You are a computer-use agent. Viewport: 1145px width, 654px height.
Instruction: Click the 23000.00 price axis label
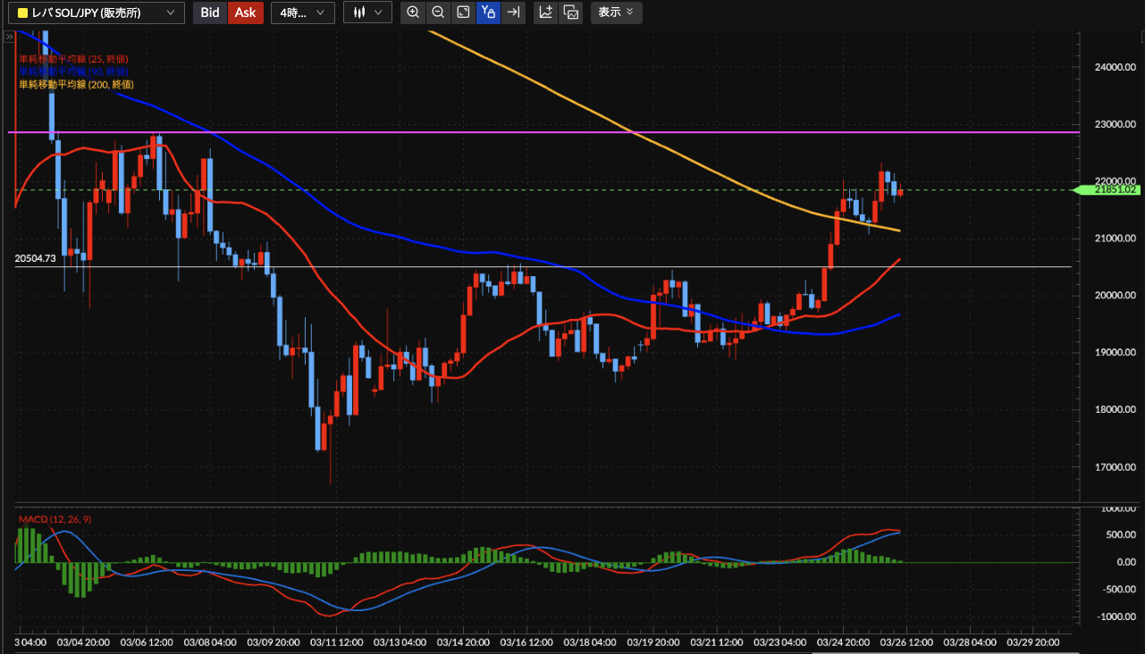(x=1114, y=124)
